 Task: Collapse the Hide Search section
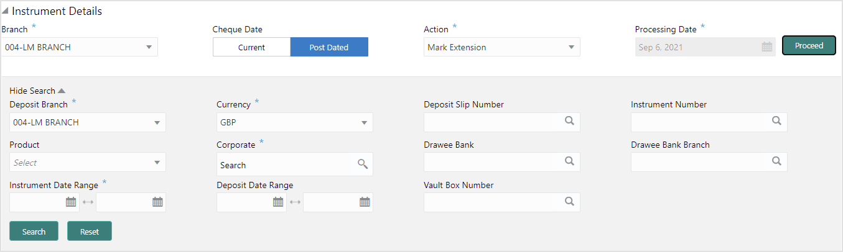pyautogui.click(x=37, y=91)
